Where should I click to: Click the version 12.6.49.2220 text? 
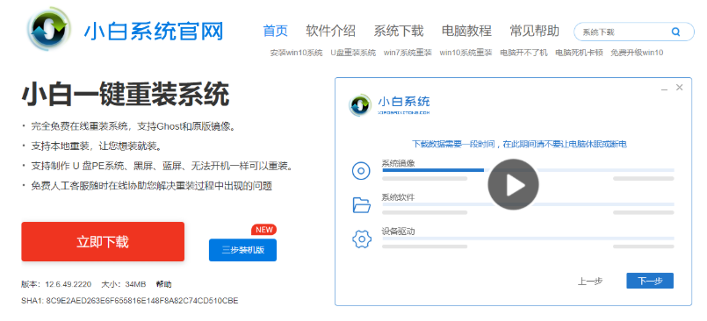pyautogui.click(x=56, y=284)
